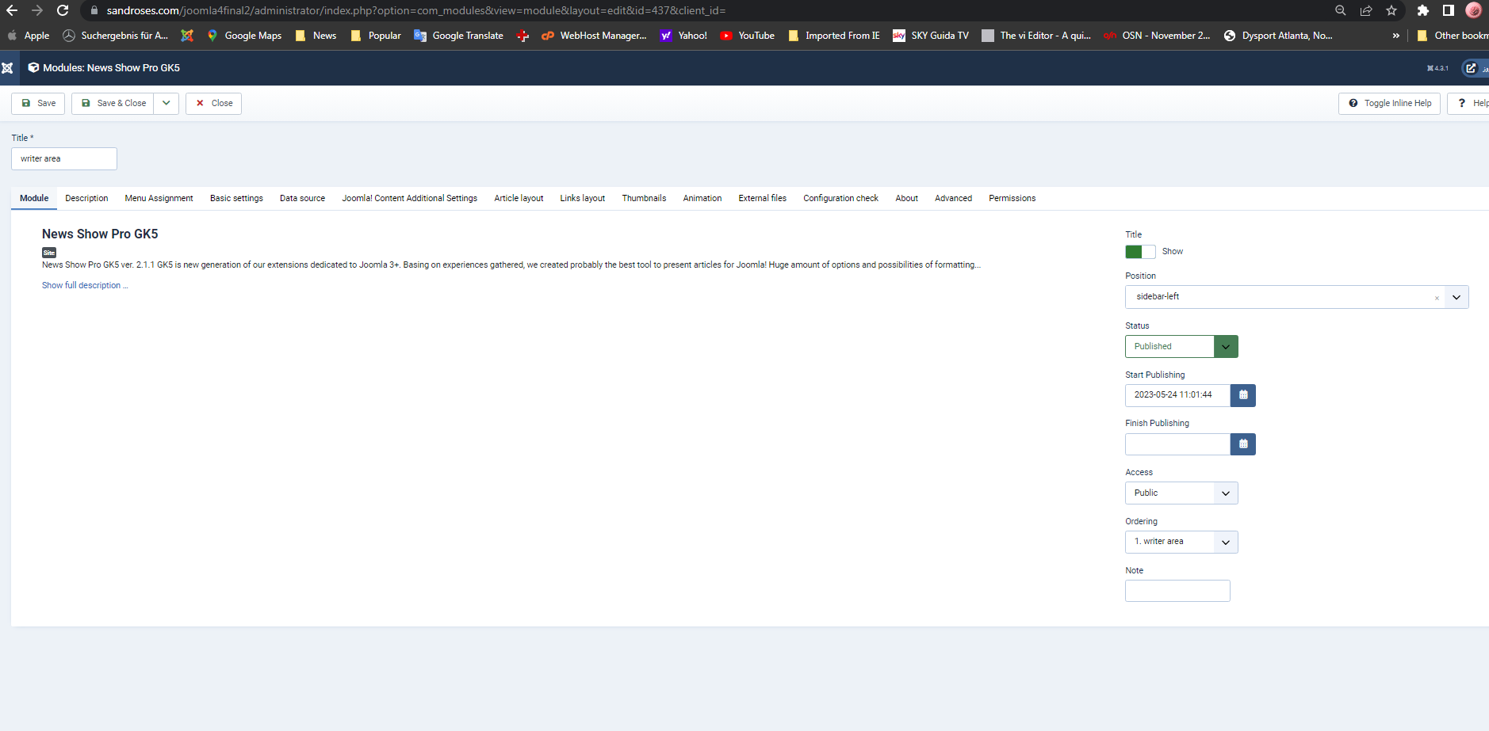
Task: Click the Note input field
Action: coord(1177,591)
